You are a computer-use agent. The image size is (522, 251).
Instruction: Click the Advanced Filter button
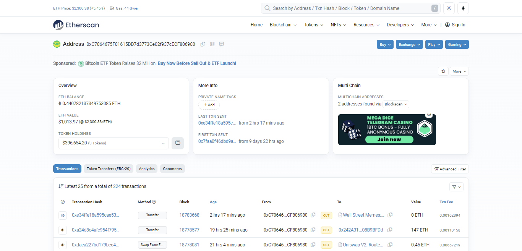[450, 169]
